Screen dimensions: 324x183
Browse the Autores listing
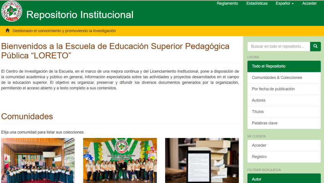pos(284,101)
